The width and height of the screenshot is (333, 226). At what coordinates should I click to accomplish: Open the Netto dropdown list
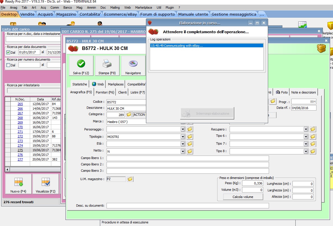coord(183,151)
